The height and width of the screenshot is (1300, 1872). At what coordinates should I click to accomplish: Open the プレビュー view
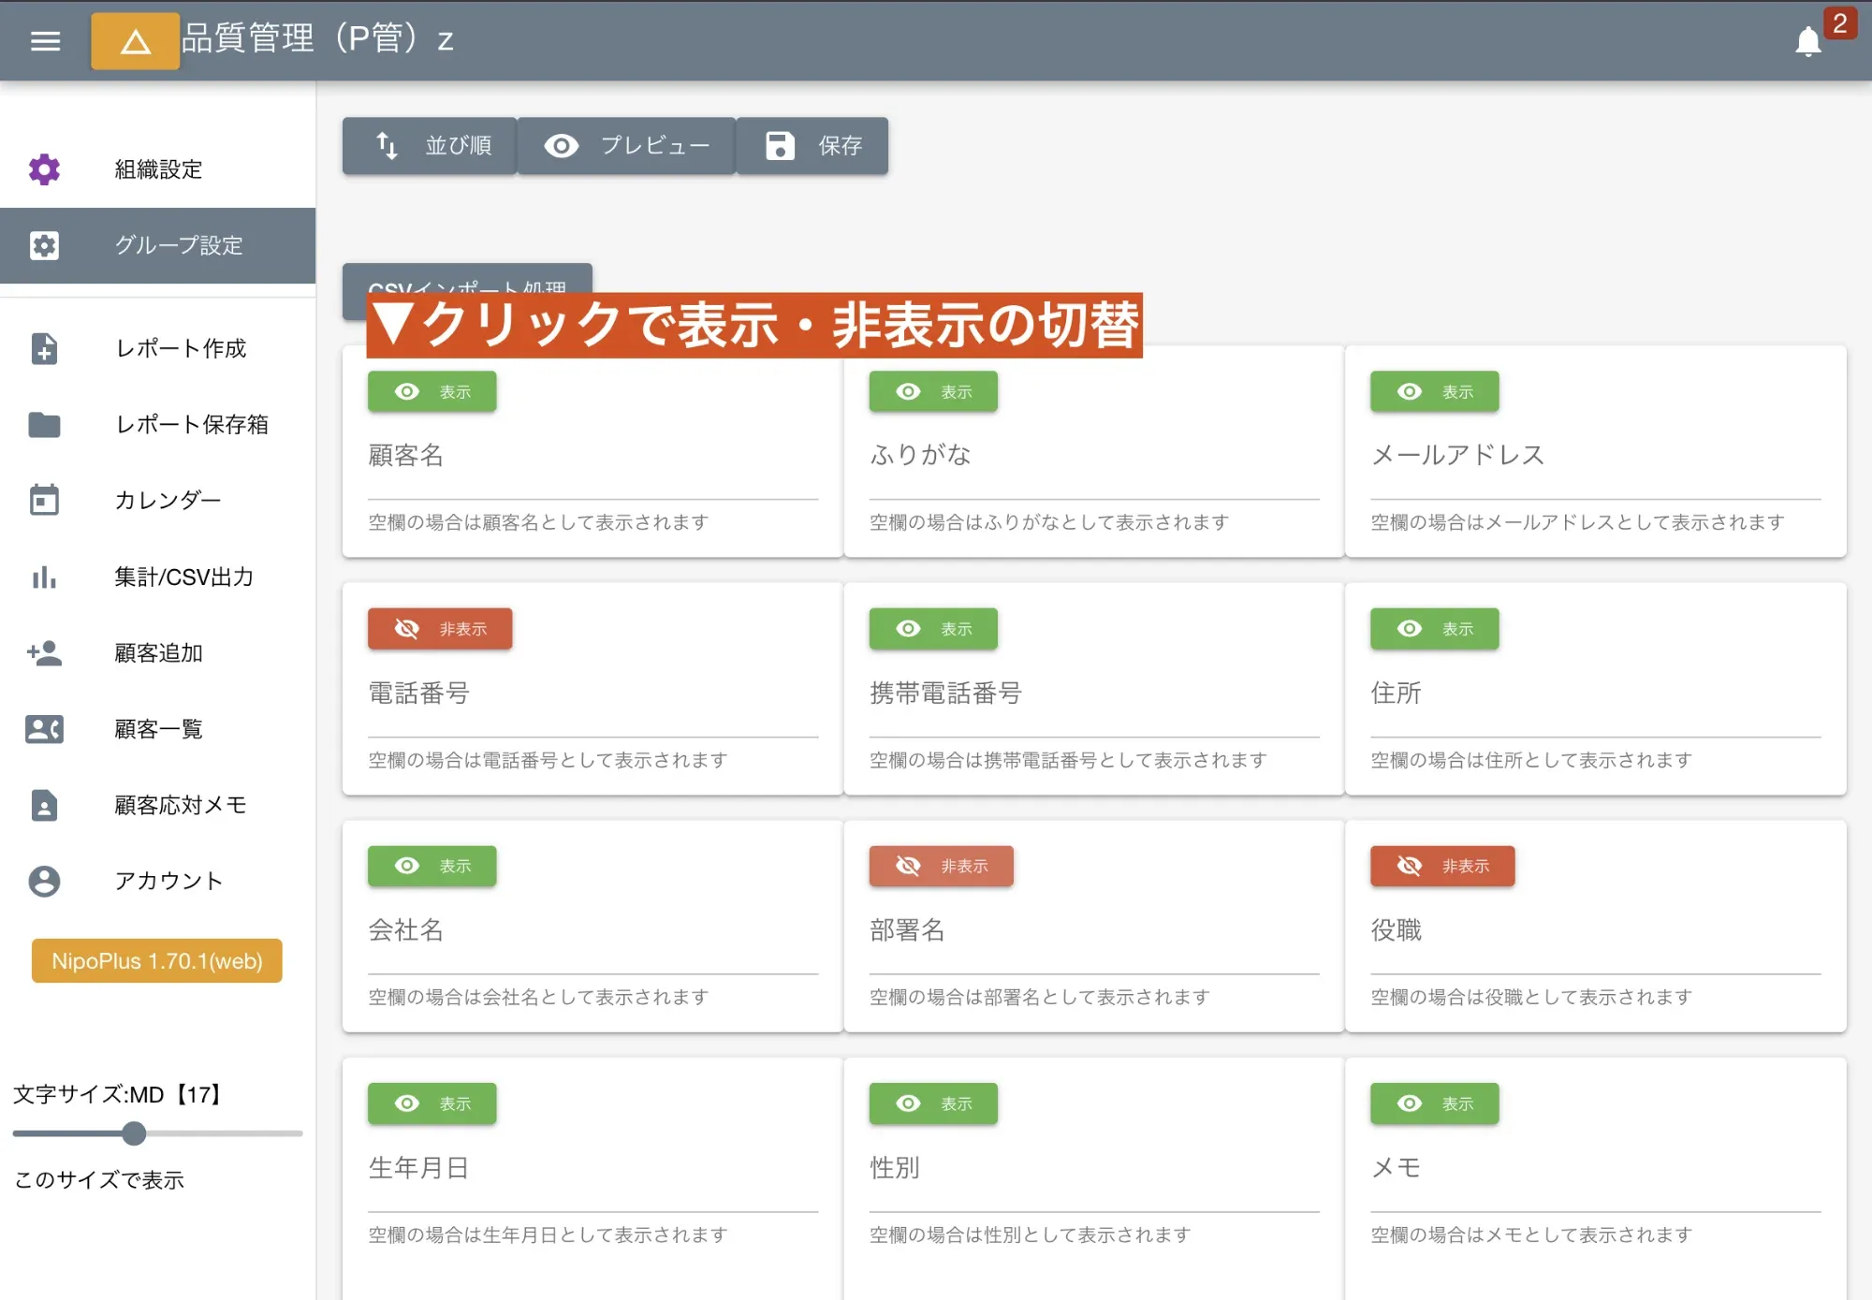pos(625,146)
